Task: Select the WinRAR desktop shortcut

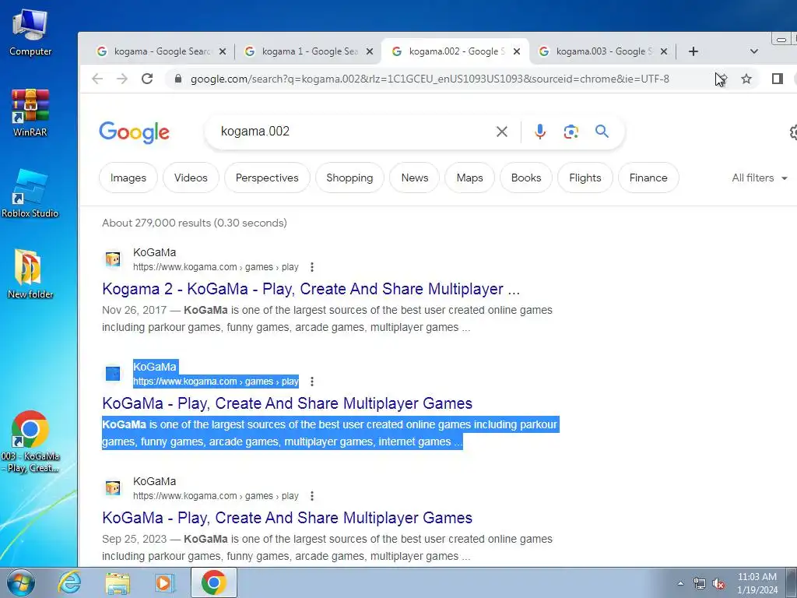Action: (30, 112)
